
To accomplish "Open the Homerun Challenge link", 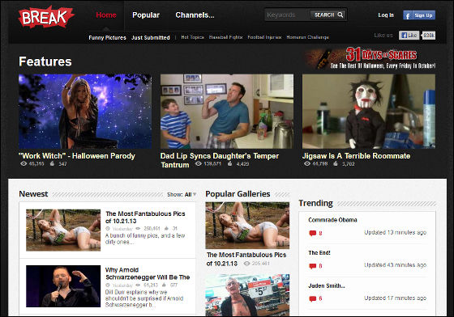I will click(x=307, y=37).
